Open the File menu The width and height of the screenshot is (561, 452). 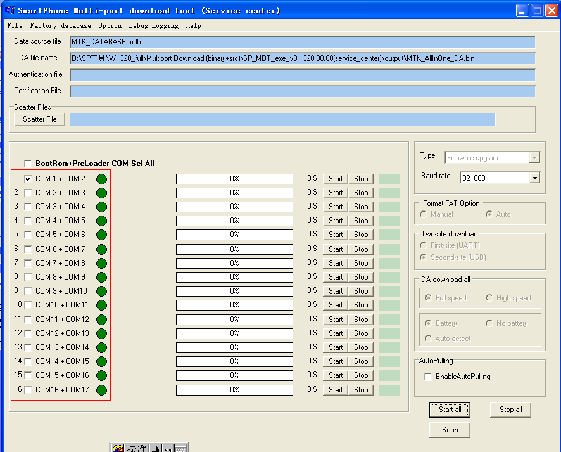pos(15,26)
